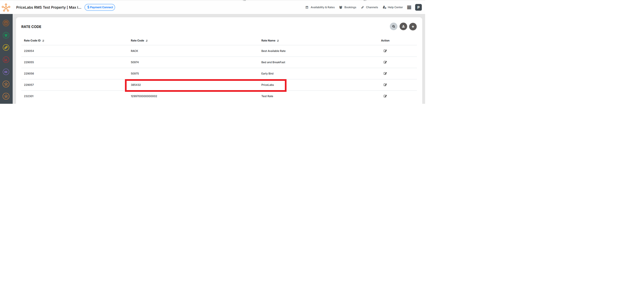Add a new rate code with plus button
Screen dimensions: 639x295
coord(413,27)
